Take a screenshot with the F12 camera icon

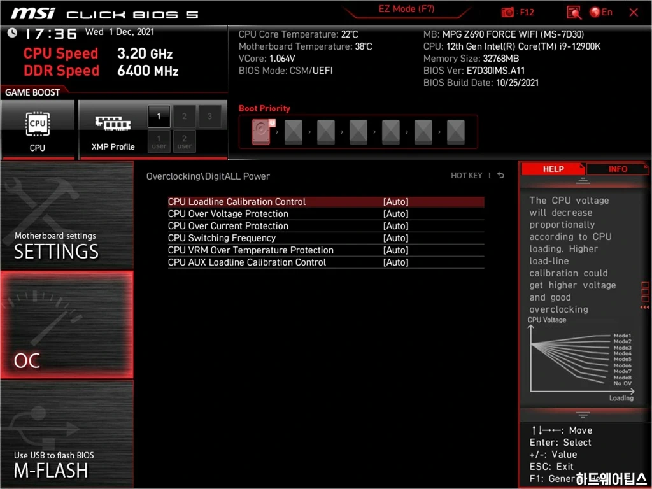(x=507, y=13)
